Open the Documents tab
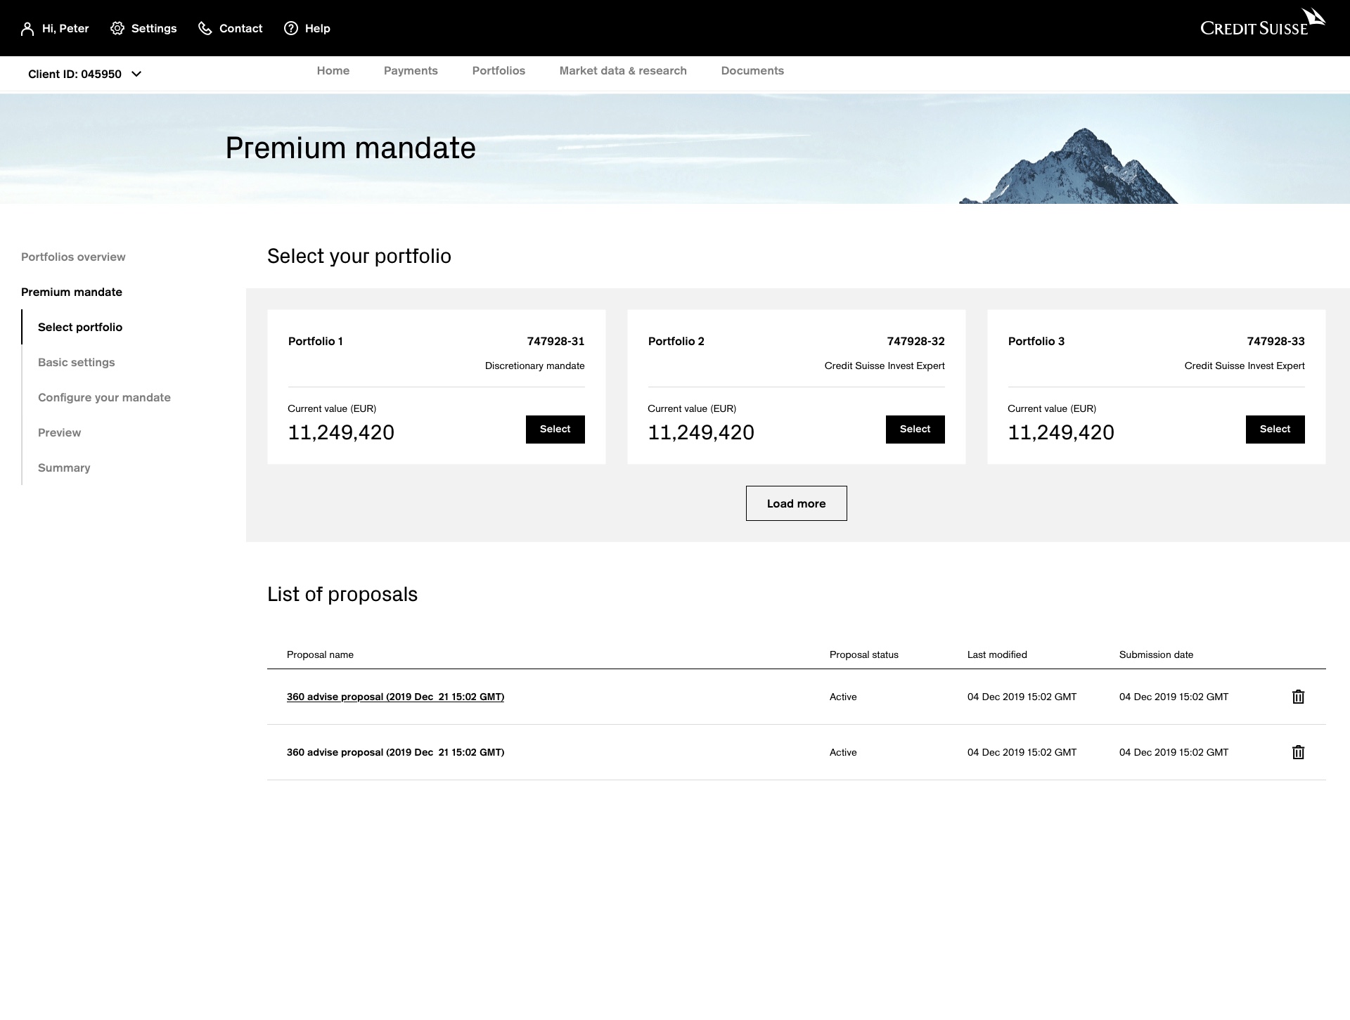This screenshot has width=1350, height=1020. coord(752,71)
